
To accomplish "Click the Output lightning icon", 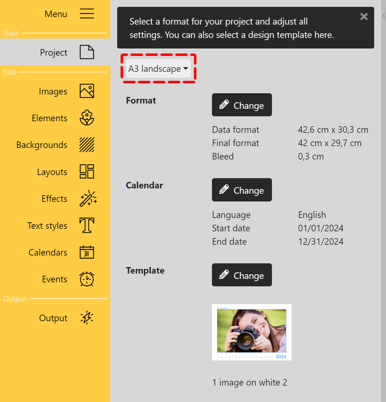I will point(87,318).
